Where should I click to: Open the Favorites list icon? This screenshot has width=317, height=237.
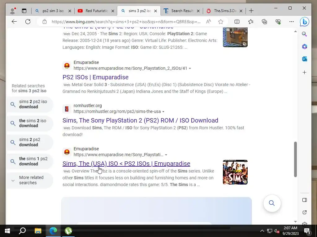coord(251,22)
